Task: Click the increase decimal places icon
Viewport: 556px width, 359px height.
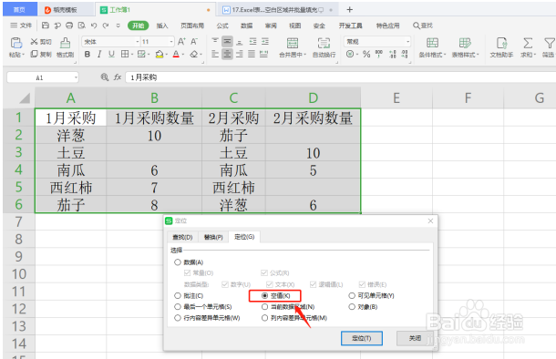Action: pos(393,55)
